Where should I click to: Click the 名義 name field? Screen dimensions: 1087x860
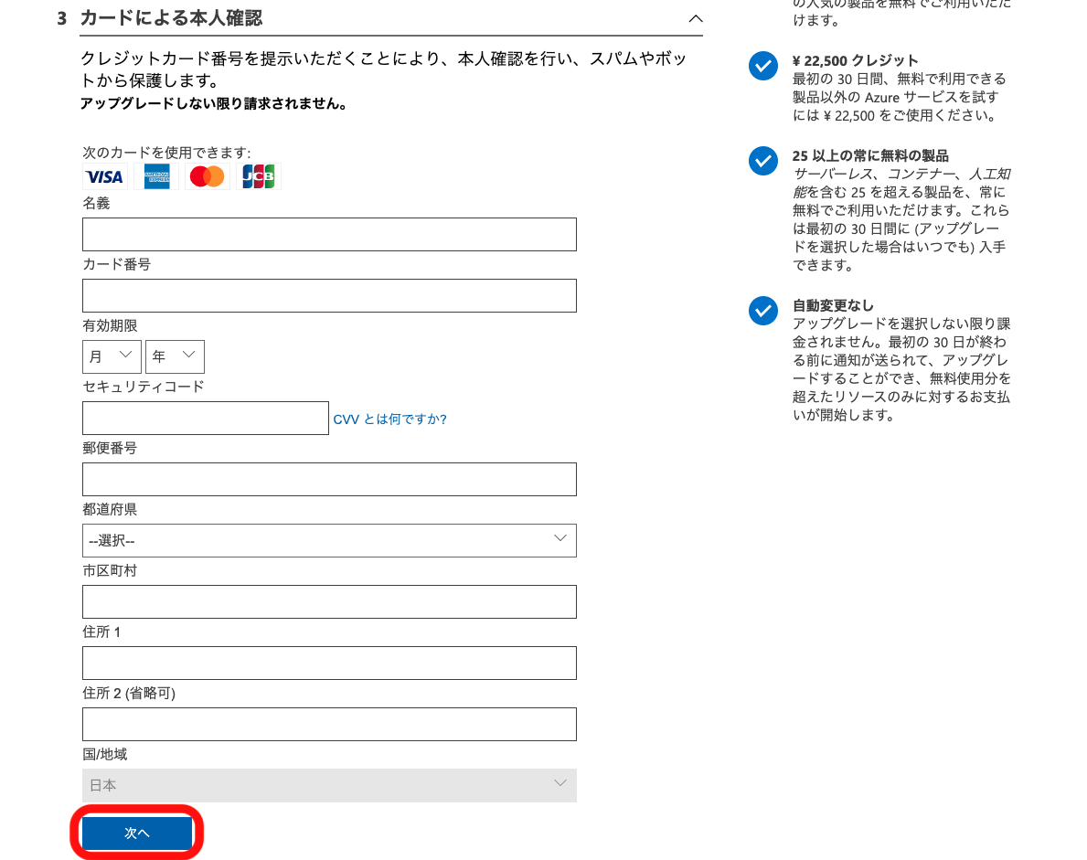pyautogui.click(x=329, y=234)
